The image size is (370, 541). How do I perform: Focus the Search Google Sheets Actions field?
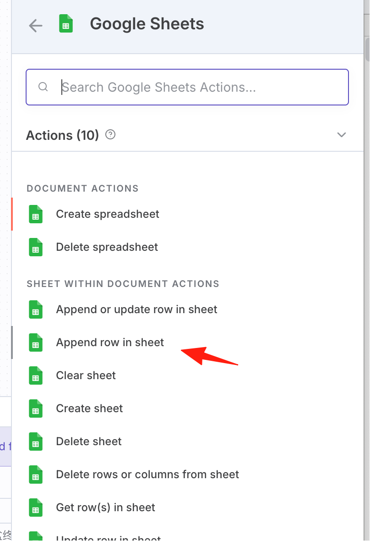click(187, 87)
